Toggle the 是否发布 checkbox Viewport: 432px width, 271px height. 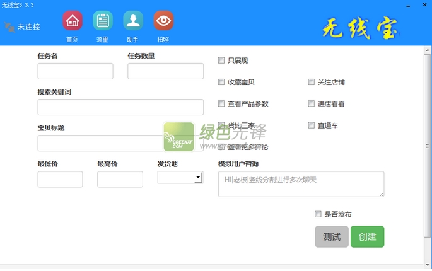(x=318, y=214)
